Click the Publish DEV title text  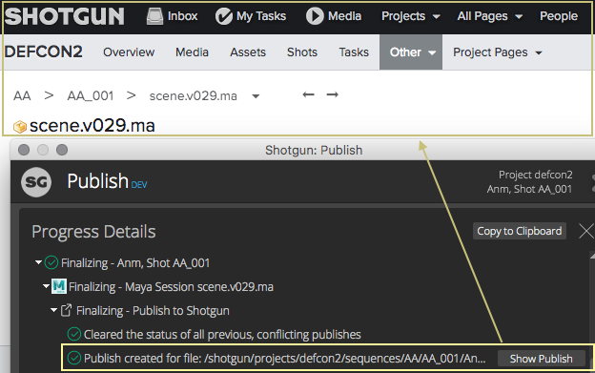(x=107, y=181)
